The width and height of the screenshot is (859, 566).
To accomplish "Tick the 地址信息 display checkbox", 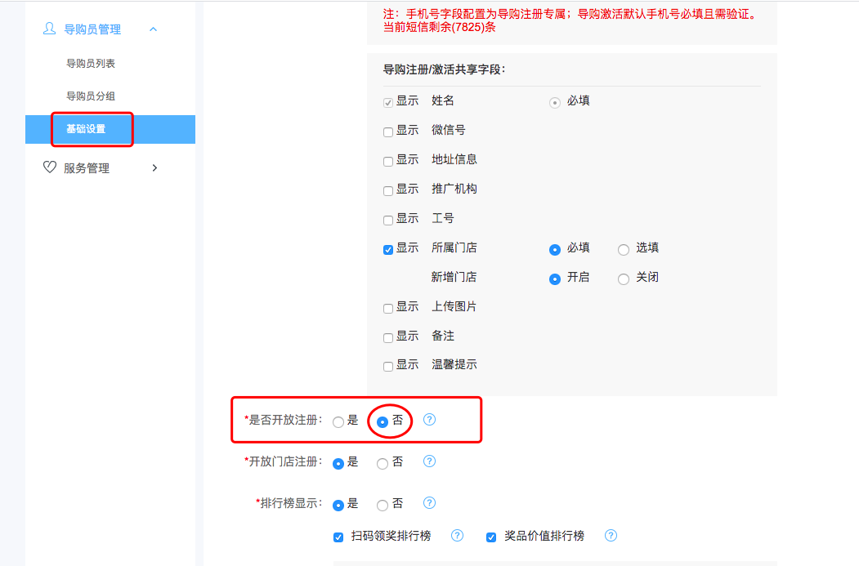I will tap(388, 161).
